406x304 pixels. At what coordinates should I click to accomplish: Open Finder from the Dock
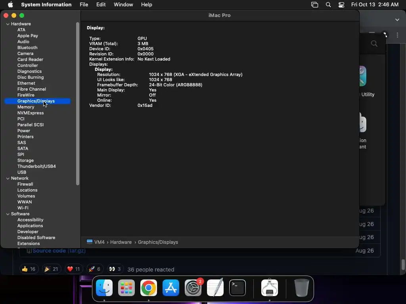104,288
